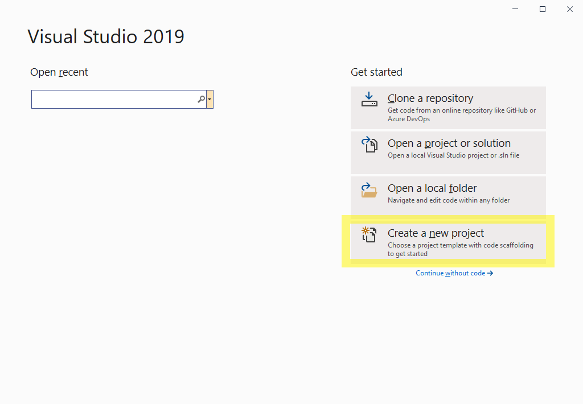Viewport: 583px width, 404px height.
Task: Click the Clone a repository download icon
Action: pos(369,99)
